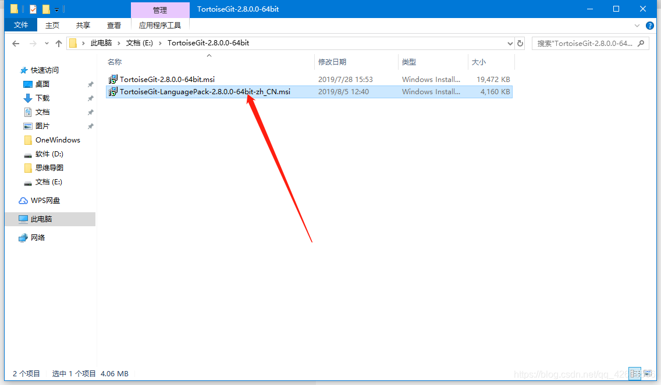Screen dimensions: 661x385
Task: Click the pin icon beside 桌面
Action: pos(90,84)
